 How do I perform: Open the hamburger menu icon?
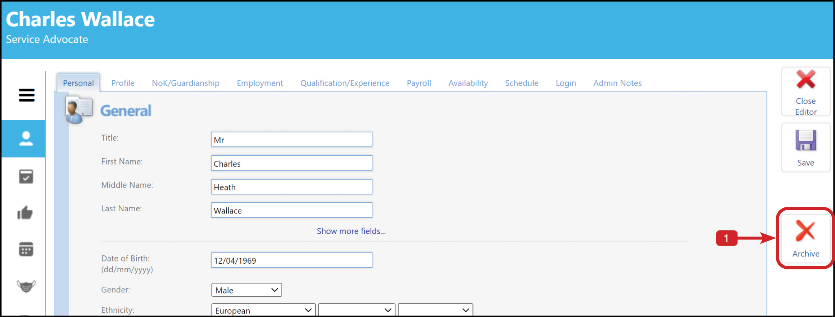click(27, 95)
